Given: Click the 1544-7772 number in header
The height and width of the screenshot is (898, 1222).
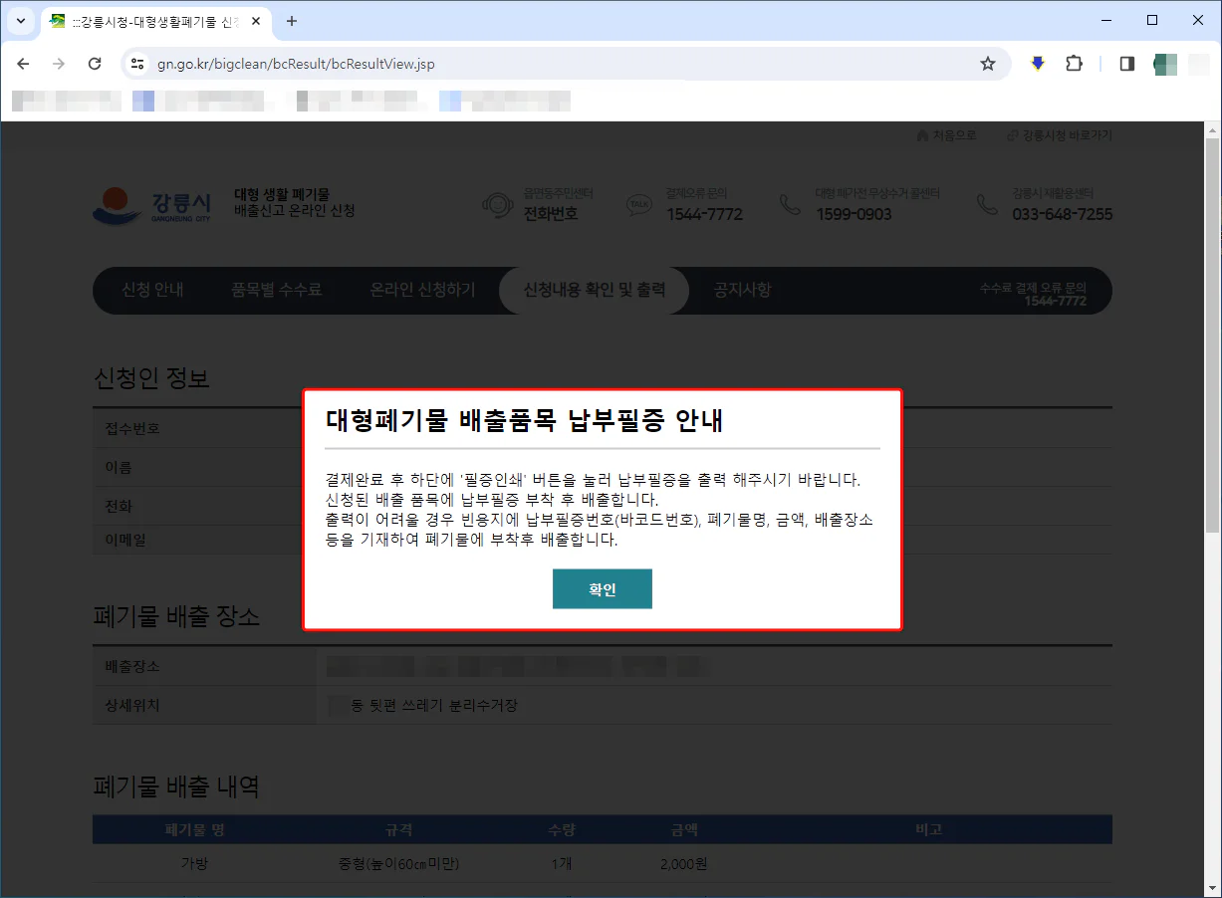Looking at the screenshot, I should pyautogui.click(x=704, y=214).
